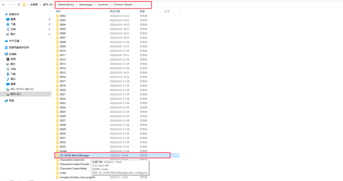Jump to common in the address path

coord(103,5)
